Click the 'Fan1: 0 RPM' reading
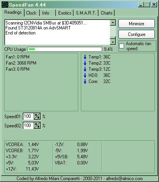 pos(18,57)
